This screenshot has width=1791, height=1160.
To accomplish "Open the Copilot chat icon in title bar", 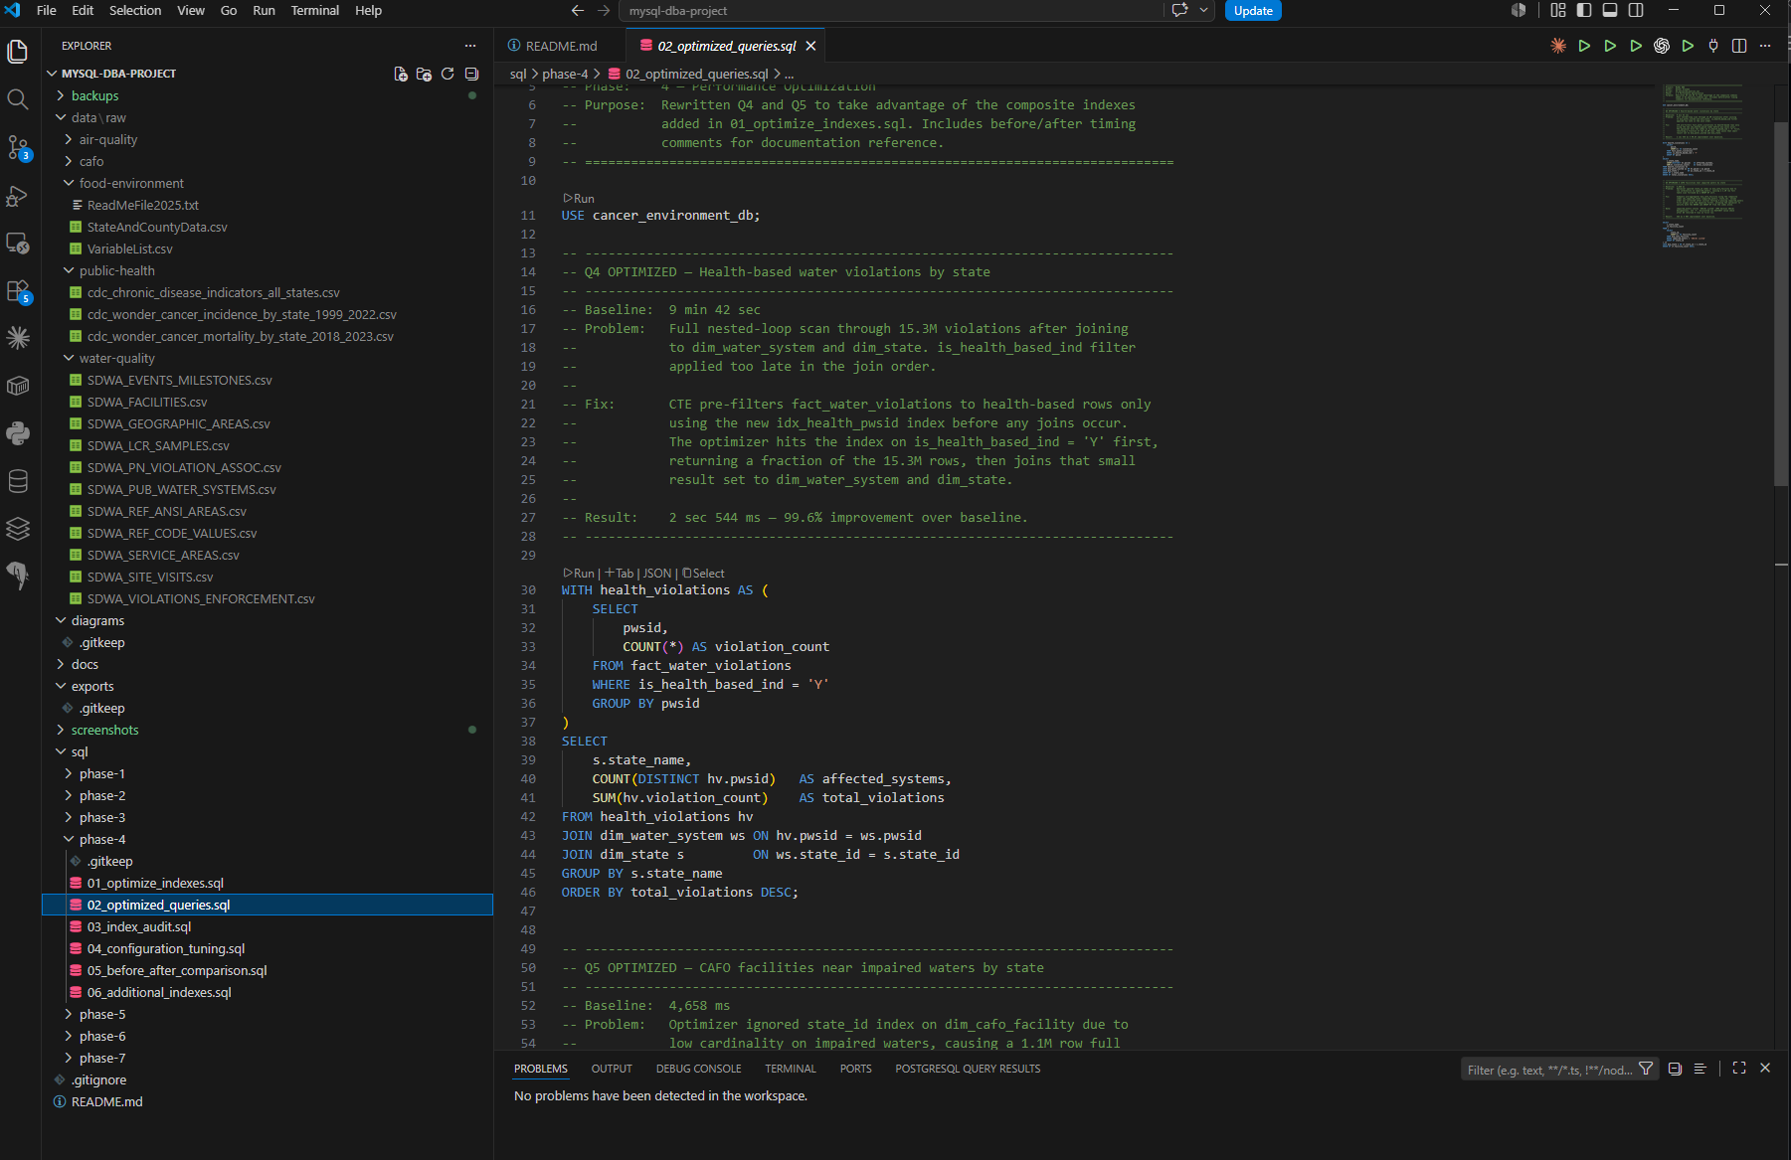I will point(1180,11).
